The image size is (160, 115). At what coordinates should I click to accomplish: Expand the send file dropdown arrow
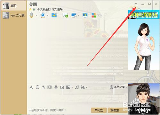[59, 15]
